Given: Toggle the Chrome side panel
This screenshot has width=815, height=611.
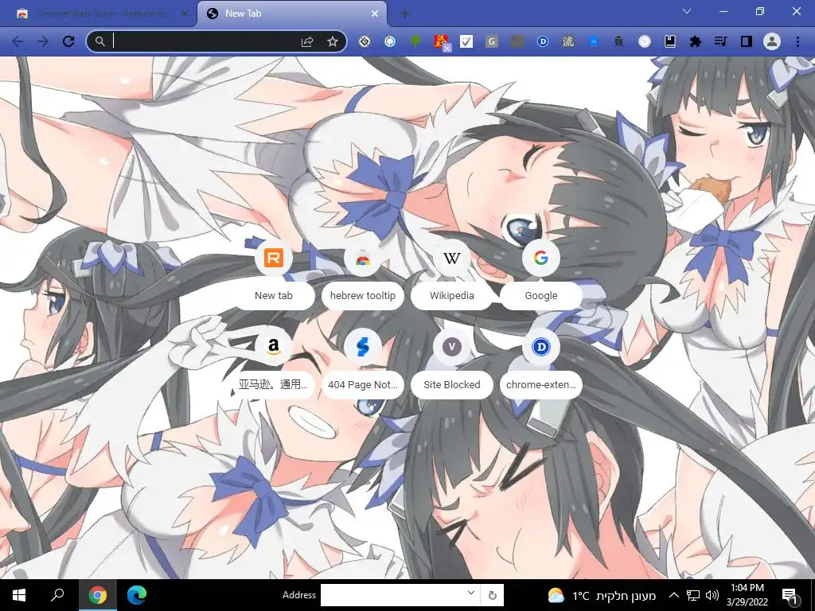Looking at the screenshot, I should pyautogui.click(x=747, y=41).
